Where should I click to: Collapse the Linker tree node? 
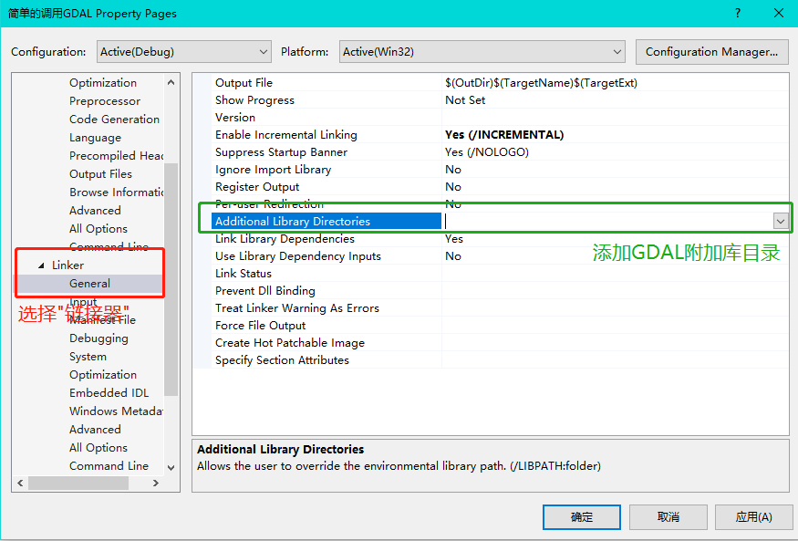[x=41, y=265]
